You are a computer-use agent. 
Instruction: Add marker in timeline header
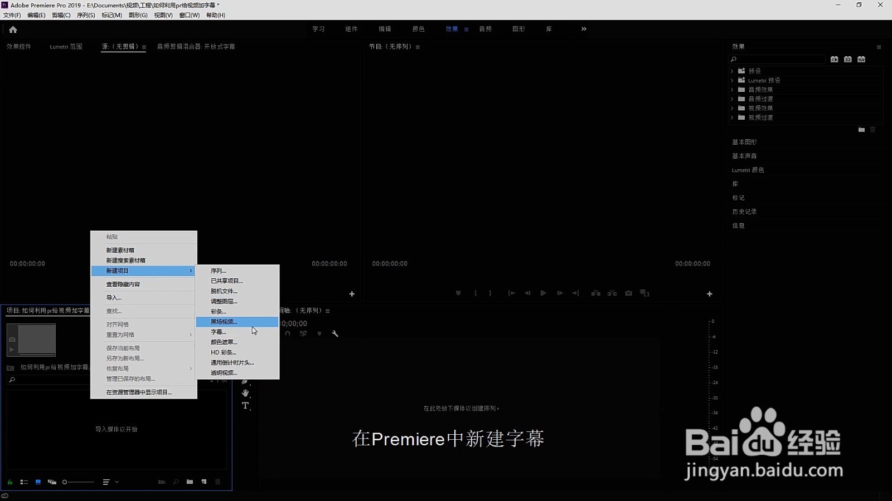point(319,334)
